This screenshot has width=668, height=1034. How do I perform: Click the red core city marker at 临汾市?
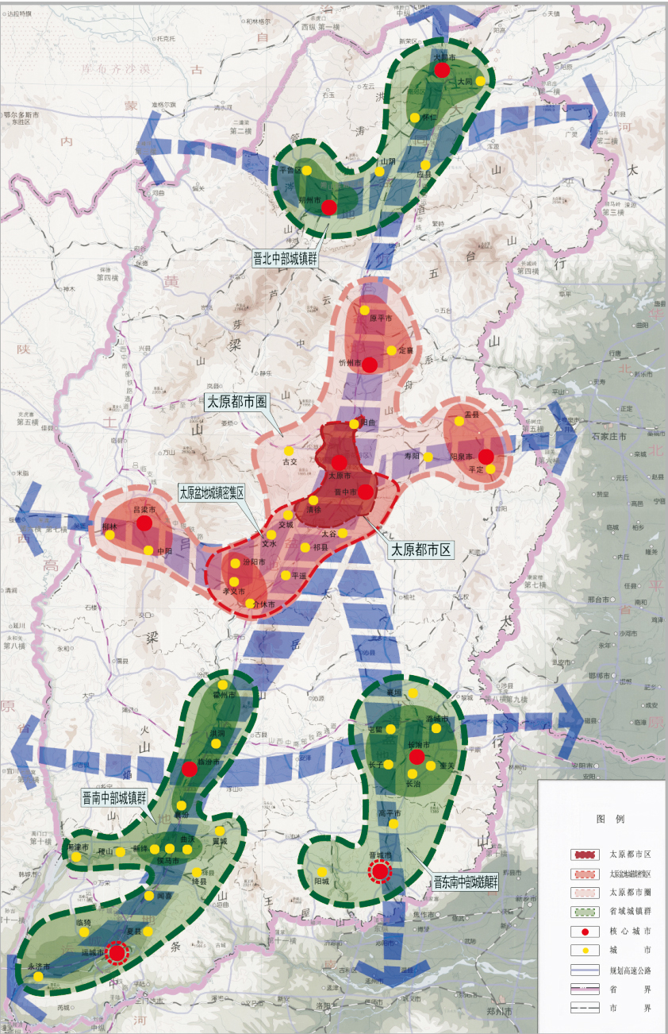click(x=190, y=768)
